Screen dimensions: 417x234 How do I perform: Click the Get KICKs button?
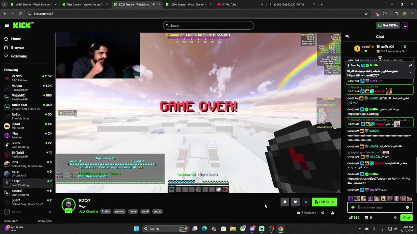(388, 25)
